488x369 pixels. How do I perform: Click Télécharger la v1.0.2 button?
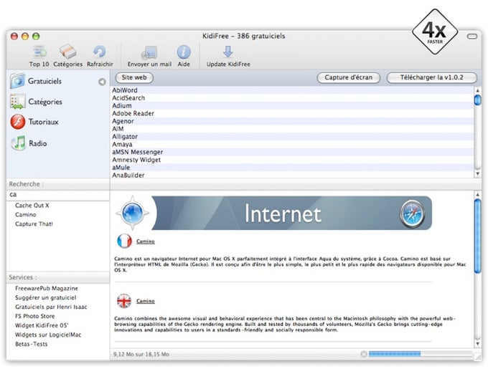tap(432, 77)
